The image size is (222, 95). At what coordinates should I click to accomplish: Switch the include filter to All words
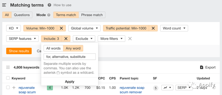[x=53, y=48]
